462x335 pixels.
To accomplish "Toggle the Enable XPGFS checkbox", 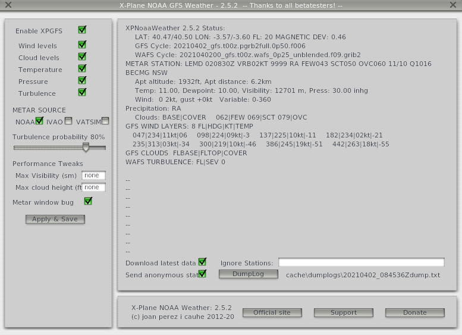I will [82, 30].
